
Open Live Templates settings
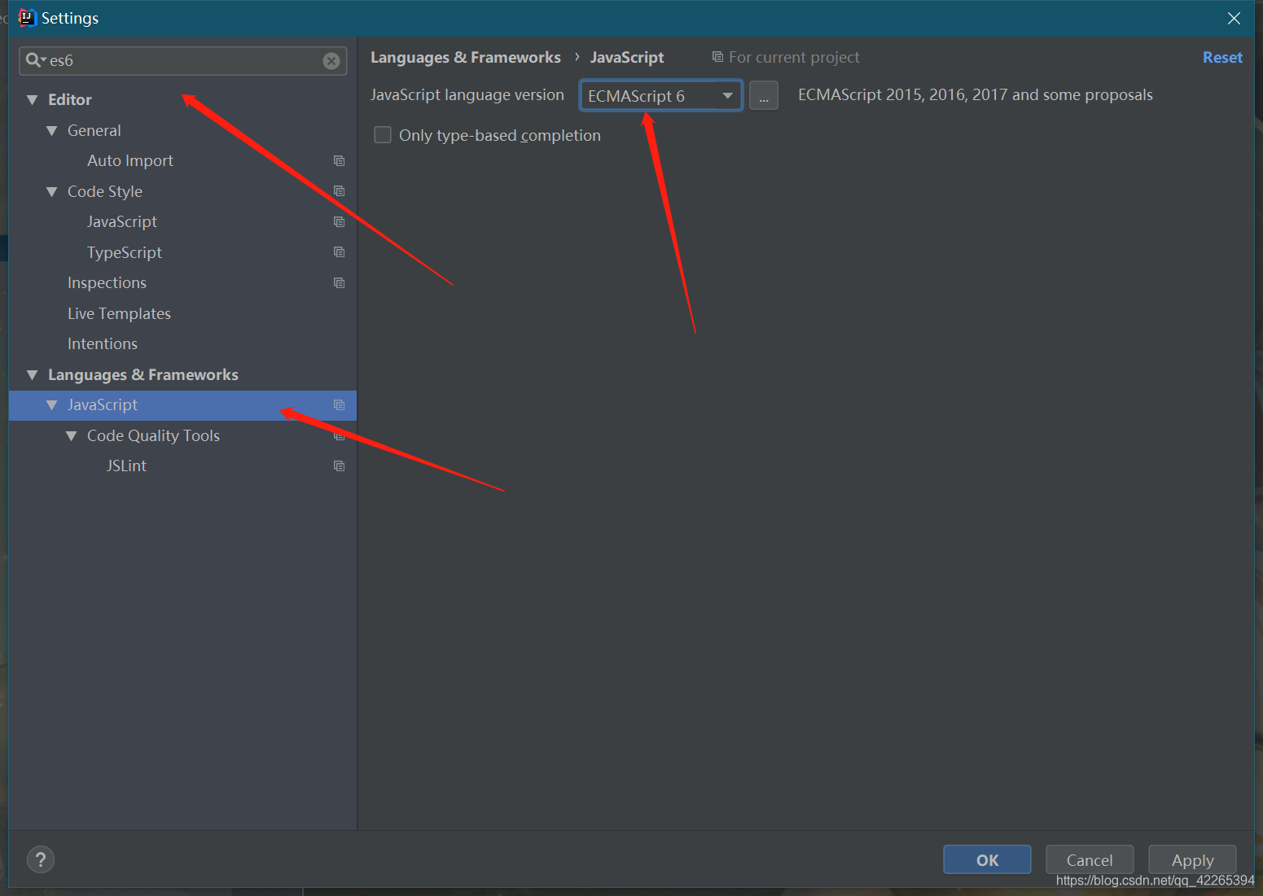(119, 313)
